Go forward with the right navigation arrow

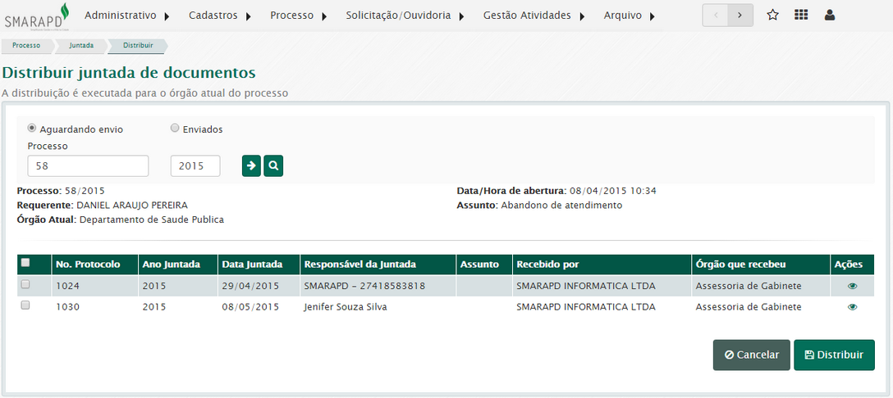tap(740, 16)
